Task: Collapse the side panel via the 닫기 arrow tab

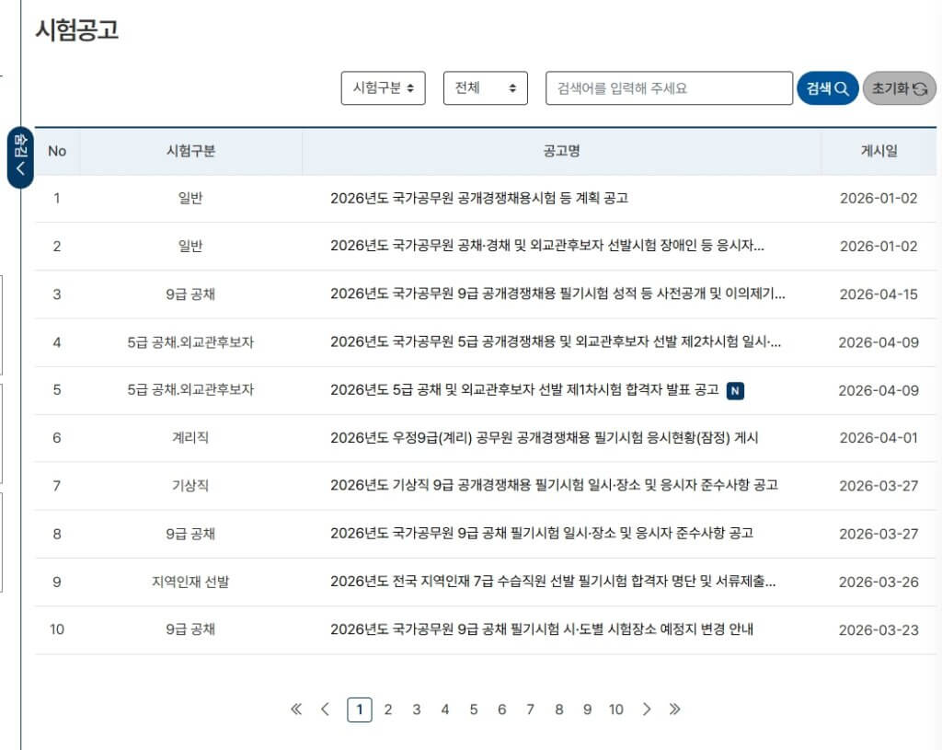Action: click(18, 153)
